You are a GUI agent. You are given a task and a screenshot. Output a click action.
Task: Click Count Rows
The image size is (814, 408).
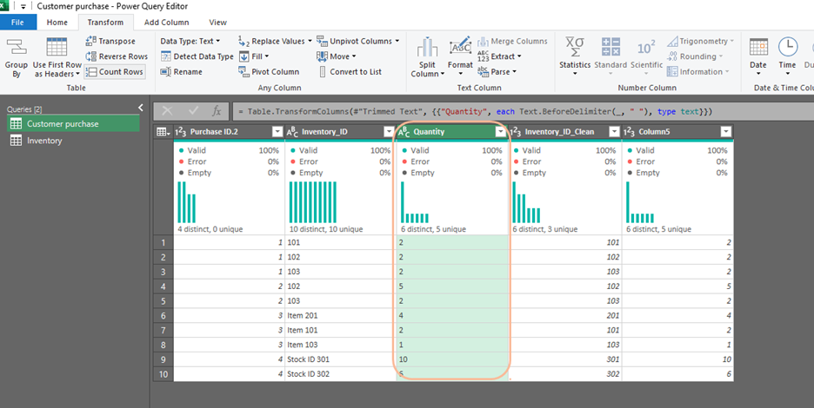click(x=115, y=72)
